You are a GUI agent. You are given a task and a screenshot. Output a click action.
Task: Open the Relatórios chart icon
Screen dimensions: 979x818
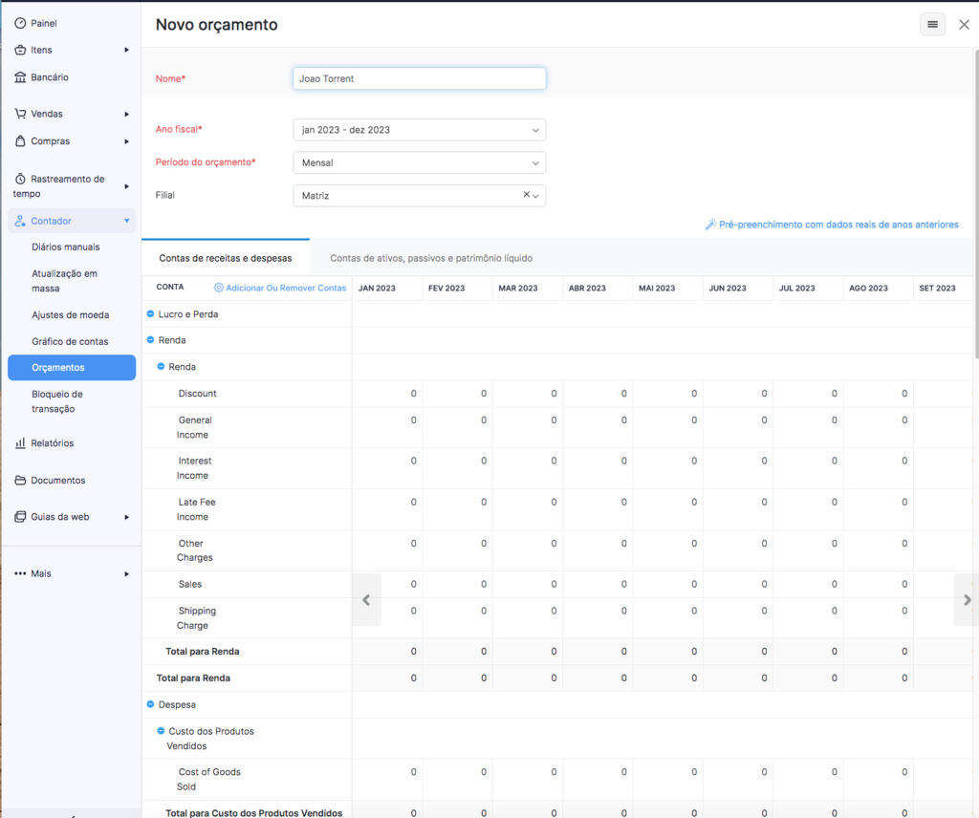click(x=20, y=443)
